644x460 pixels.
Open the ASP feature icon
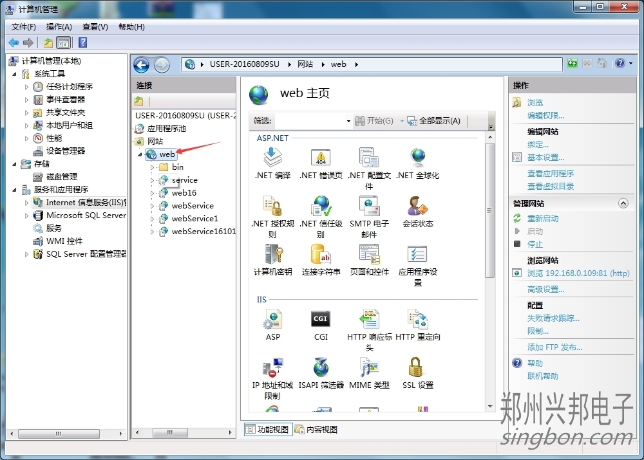(x=272, y=319)
